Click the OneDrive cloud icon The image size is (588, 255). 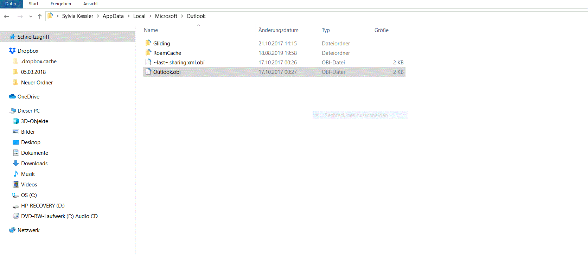click(12, 96)
